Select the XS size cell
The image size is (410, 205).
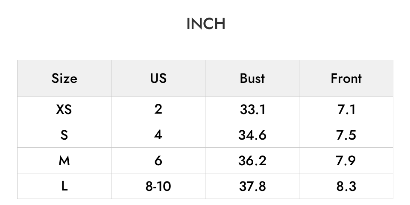[x=64, y=109]
